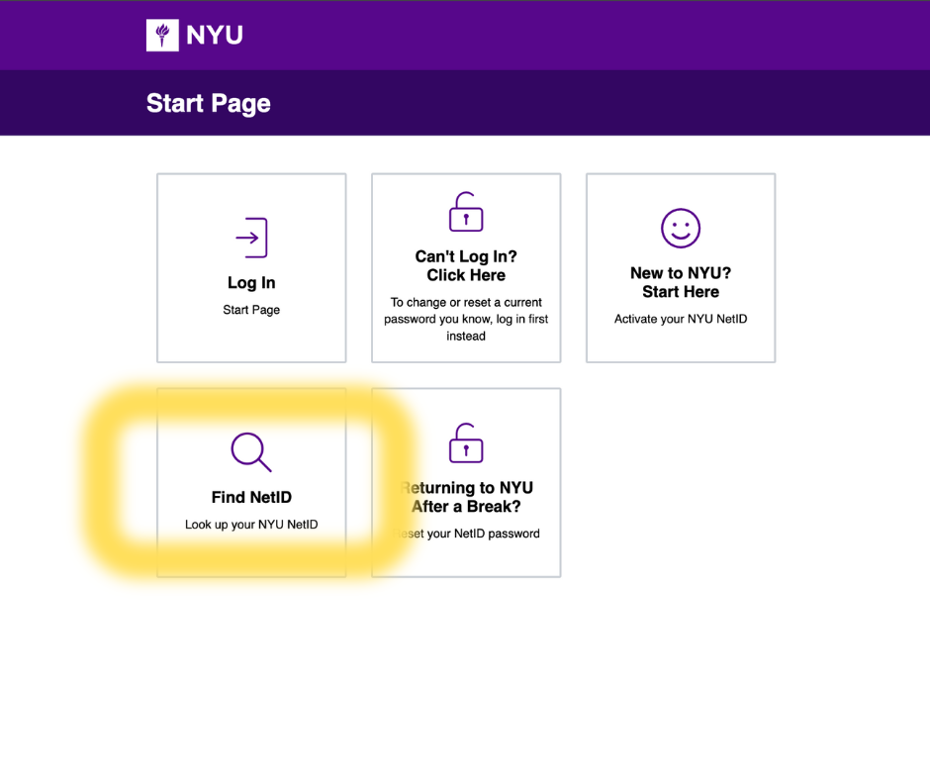The height and width of the screenshot is (780, 930).
Task: Select "Returning to NYU After a Break?" heading
Action: [x=467, y=497]
